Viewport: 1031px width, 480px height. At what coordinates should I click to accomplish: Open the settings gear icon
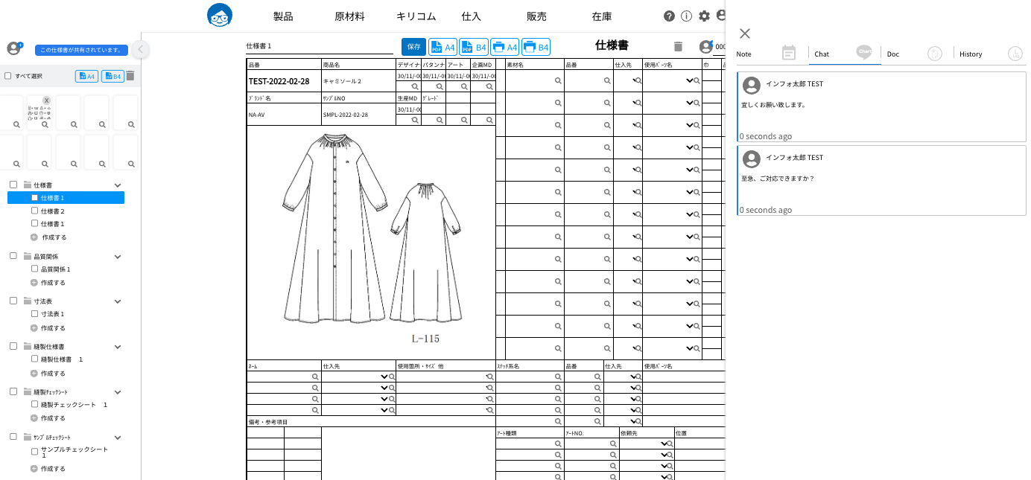(704, 16)
